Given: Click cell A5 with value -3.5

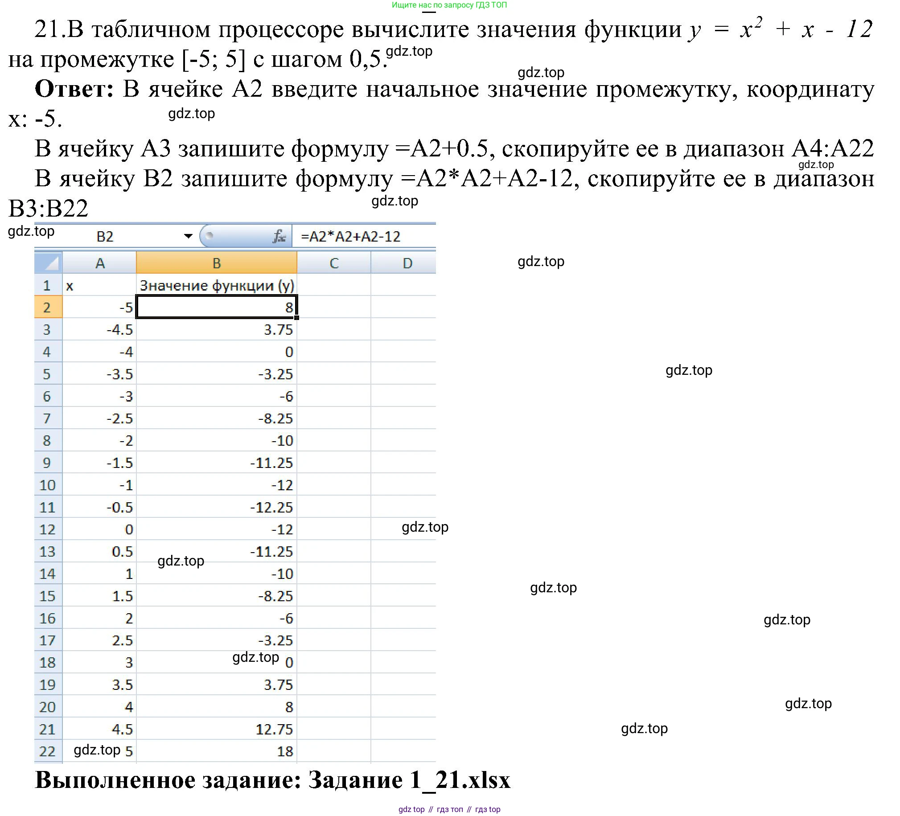Looking at the screenshot, I should point(99,373).
